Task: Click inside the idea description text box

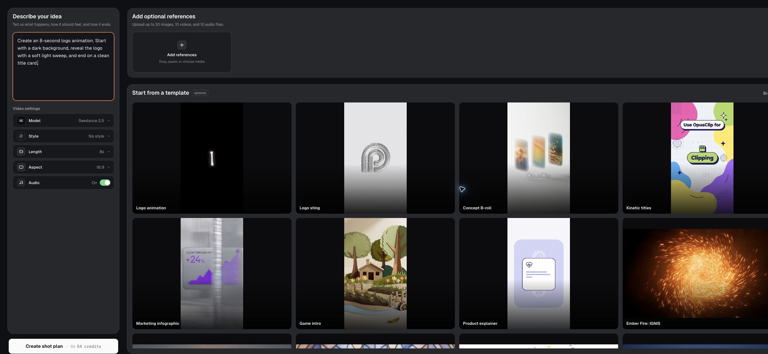Action: pos(63,66)
